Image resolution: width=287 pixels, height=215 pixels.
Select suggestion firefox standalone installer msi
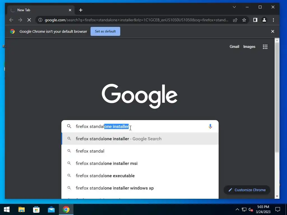pyautogui.click(x=140, y=163)
